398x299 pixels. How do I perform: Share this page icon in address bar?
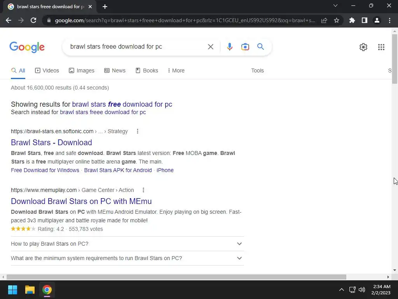tap(324, 20)
